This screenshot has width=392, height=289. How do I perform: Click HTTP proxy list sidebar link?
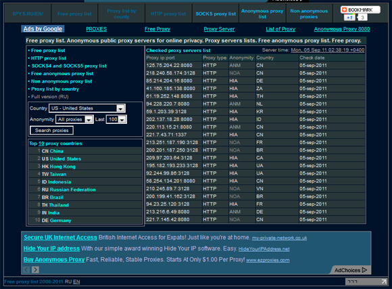(x=49, y=58)
